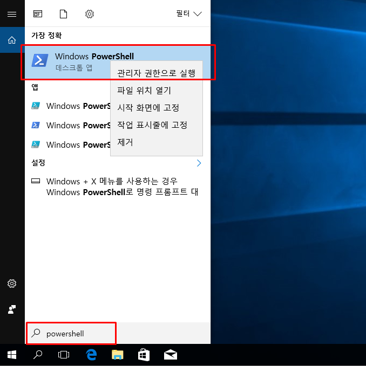This screenshot has width=366, height=366.
Task: Open Mail app from taskbar
Action: [171, 355]
